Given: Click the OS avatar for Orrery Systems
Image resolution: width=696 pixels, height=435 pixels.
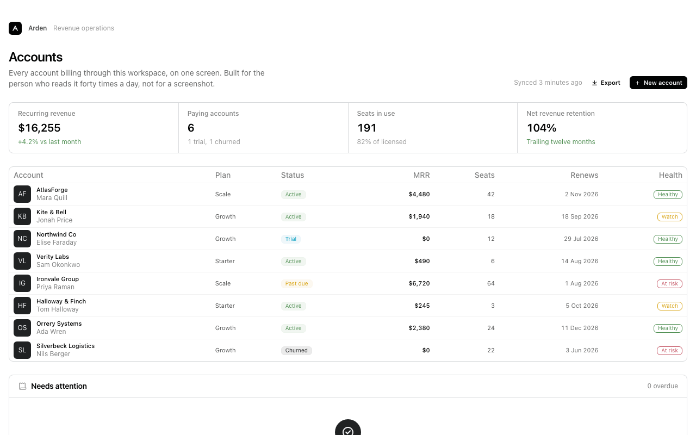Looking at the screenshot, I should coord(22,328).
